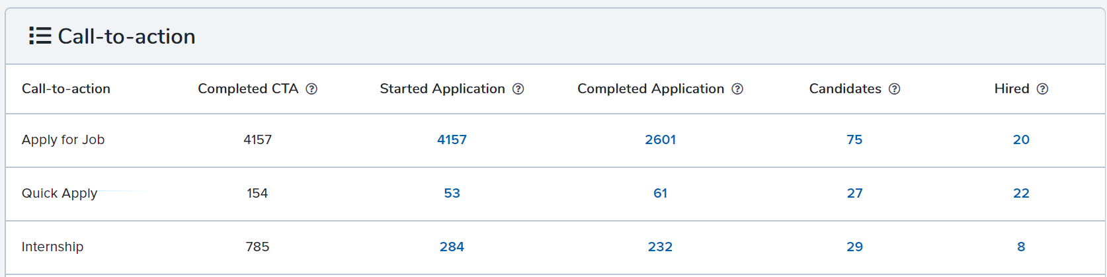
Task: View 75 candidates for Apply for Job
Action: [854, 139]
